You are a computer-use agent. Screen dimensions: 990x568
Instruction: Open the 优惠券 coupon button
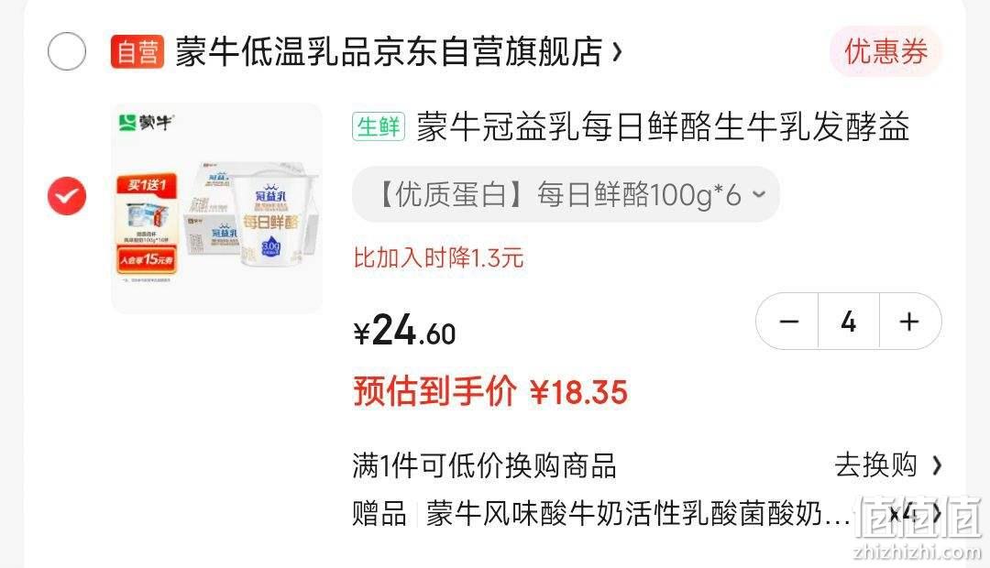885,51
